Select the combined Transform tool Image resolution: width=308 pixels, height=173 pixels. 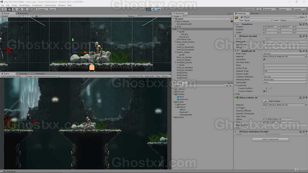tap(30, 9)
